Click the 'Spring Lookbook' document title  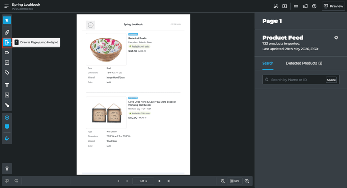(x=26, y=5)
